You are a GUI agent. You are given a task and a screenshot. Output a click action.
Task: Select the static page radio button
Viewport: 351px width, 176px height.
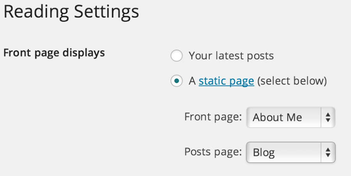pos(177,82)
